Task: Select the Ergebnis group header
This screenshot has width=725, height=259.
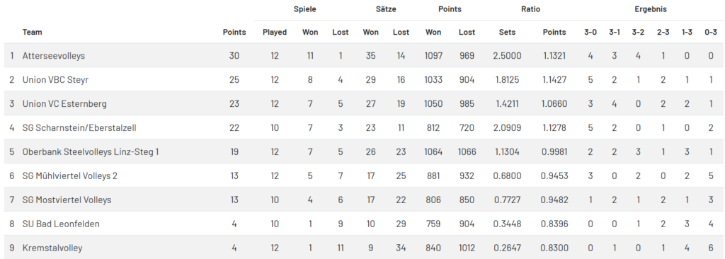Action: pos(651,8)
